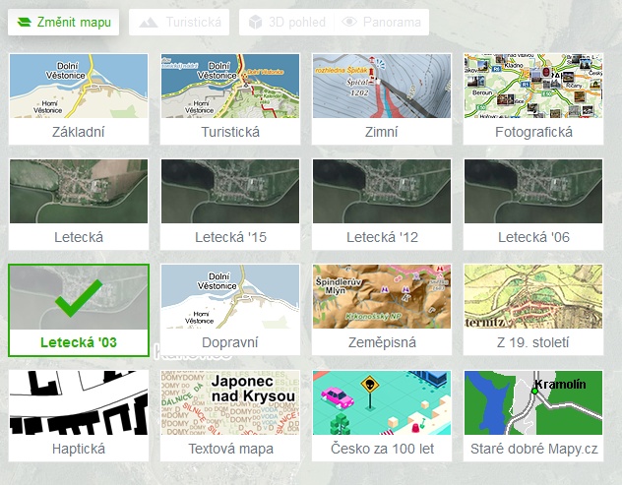Open the Z 19. století map
622x485 pixels.
click(x=532, y=309)
